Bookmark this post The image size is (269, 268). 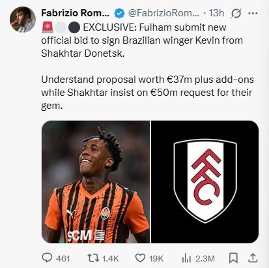(x=233, y=258)
